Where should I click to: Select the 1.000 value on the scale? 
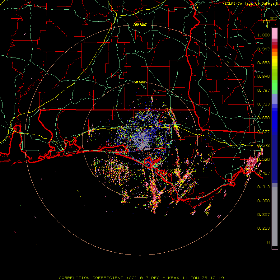264,35
